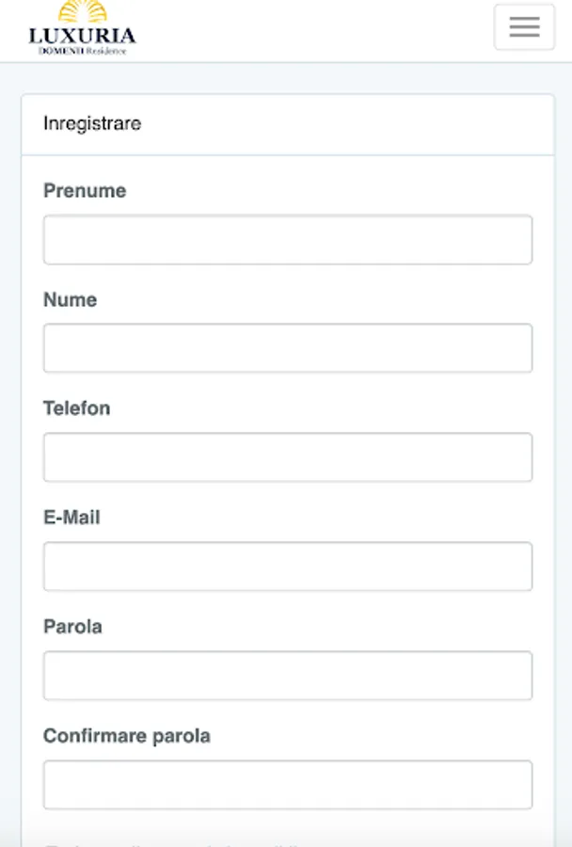Click the Prenume field label

tap(85, 191)
